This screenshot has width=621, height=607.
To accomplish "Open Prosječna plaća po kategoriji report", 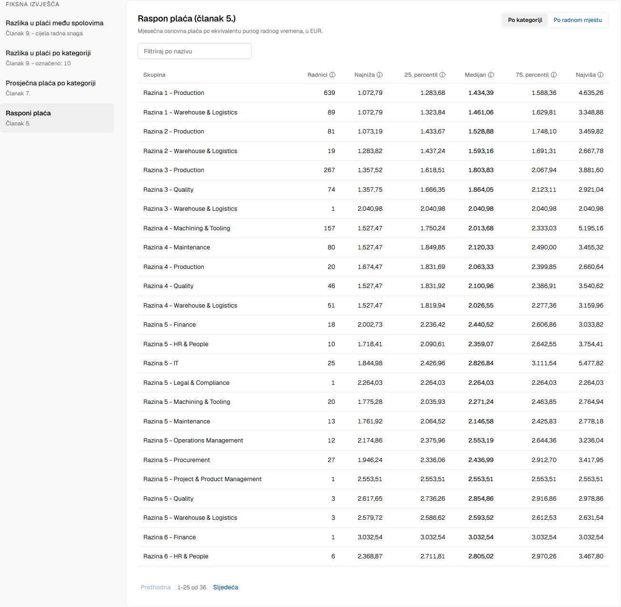I will coord(57,88).
